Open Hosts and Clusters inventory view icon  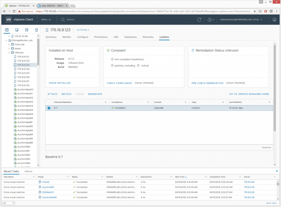point(7,30)
